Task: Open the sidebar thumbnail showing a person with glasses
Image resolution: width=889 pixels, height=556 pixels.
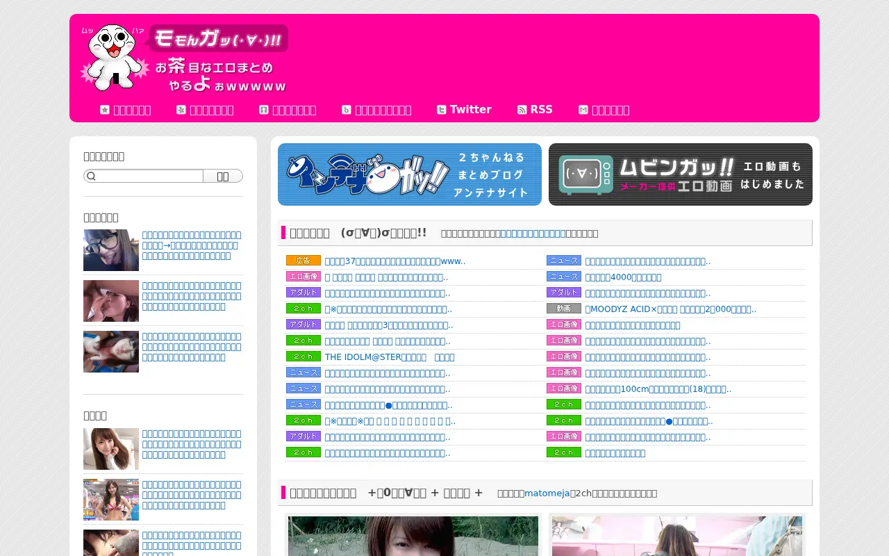Action: coord(111,250)
